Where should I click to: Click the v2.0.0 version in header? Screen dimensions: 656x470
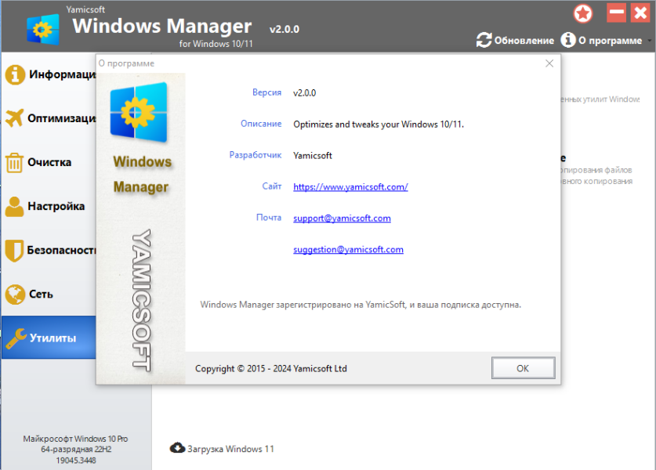pos(285,29)
